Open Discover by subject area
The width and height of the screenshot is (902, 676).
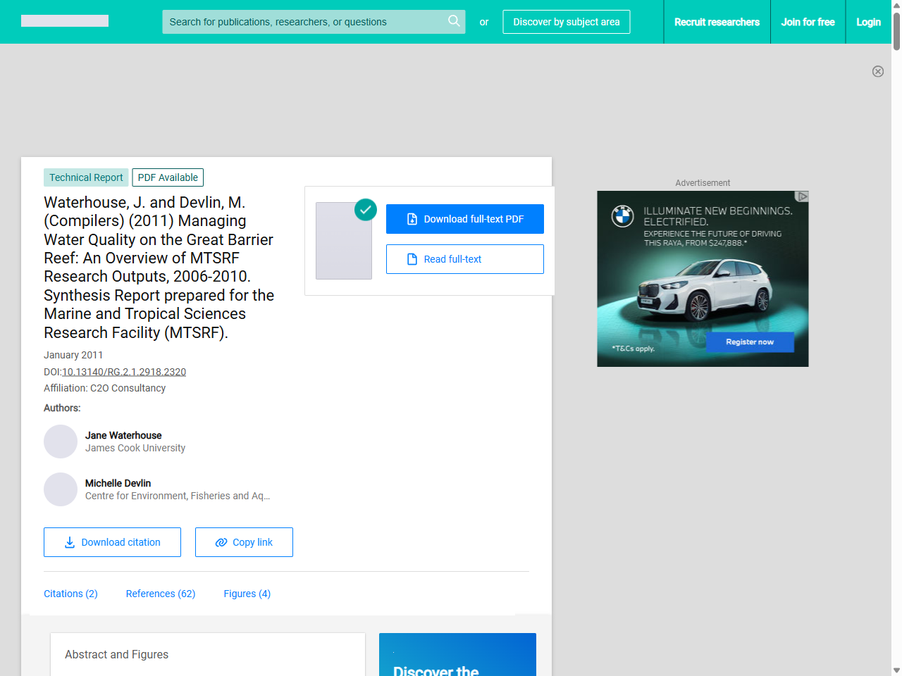click(x=566, y=22)
